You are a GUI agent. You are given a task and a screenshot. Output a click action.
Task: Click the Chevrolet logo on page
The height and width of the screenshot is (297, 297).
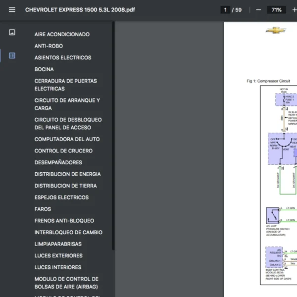click(x=276, y=31)
